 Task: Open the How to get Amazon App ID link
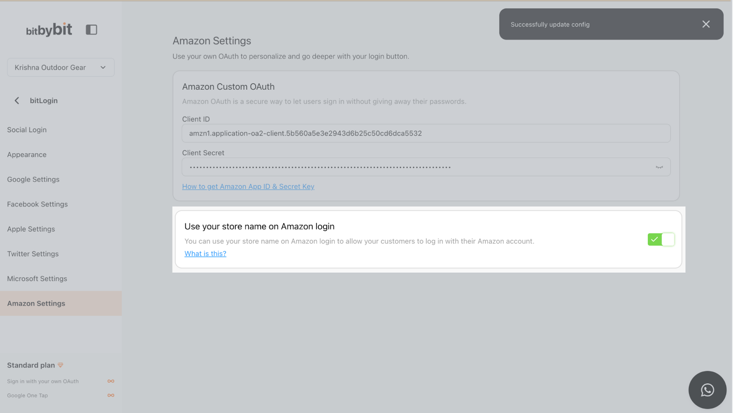click(x=248, y=187)
